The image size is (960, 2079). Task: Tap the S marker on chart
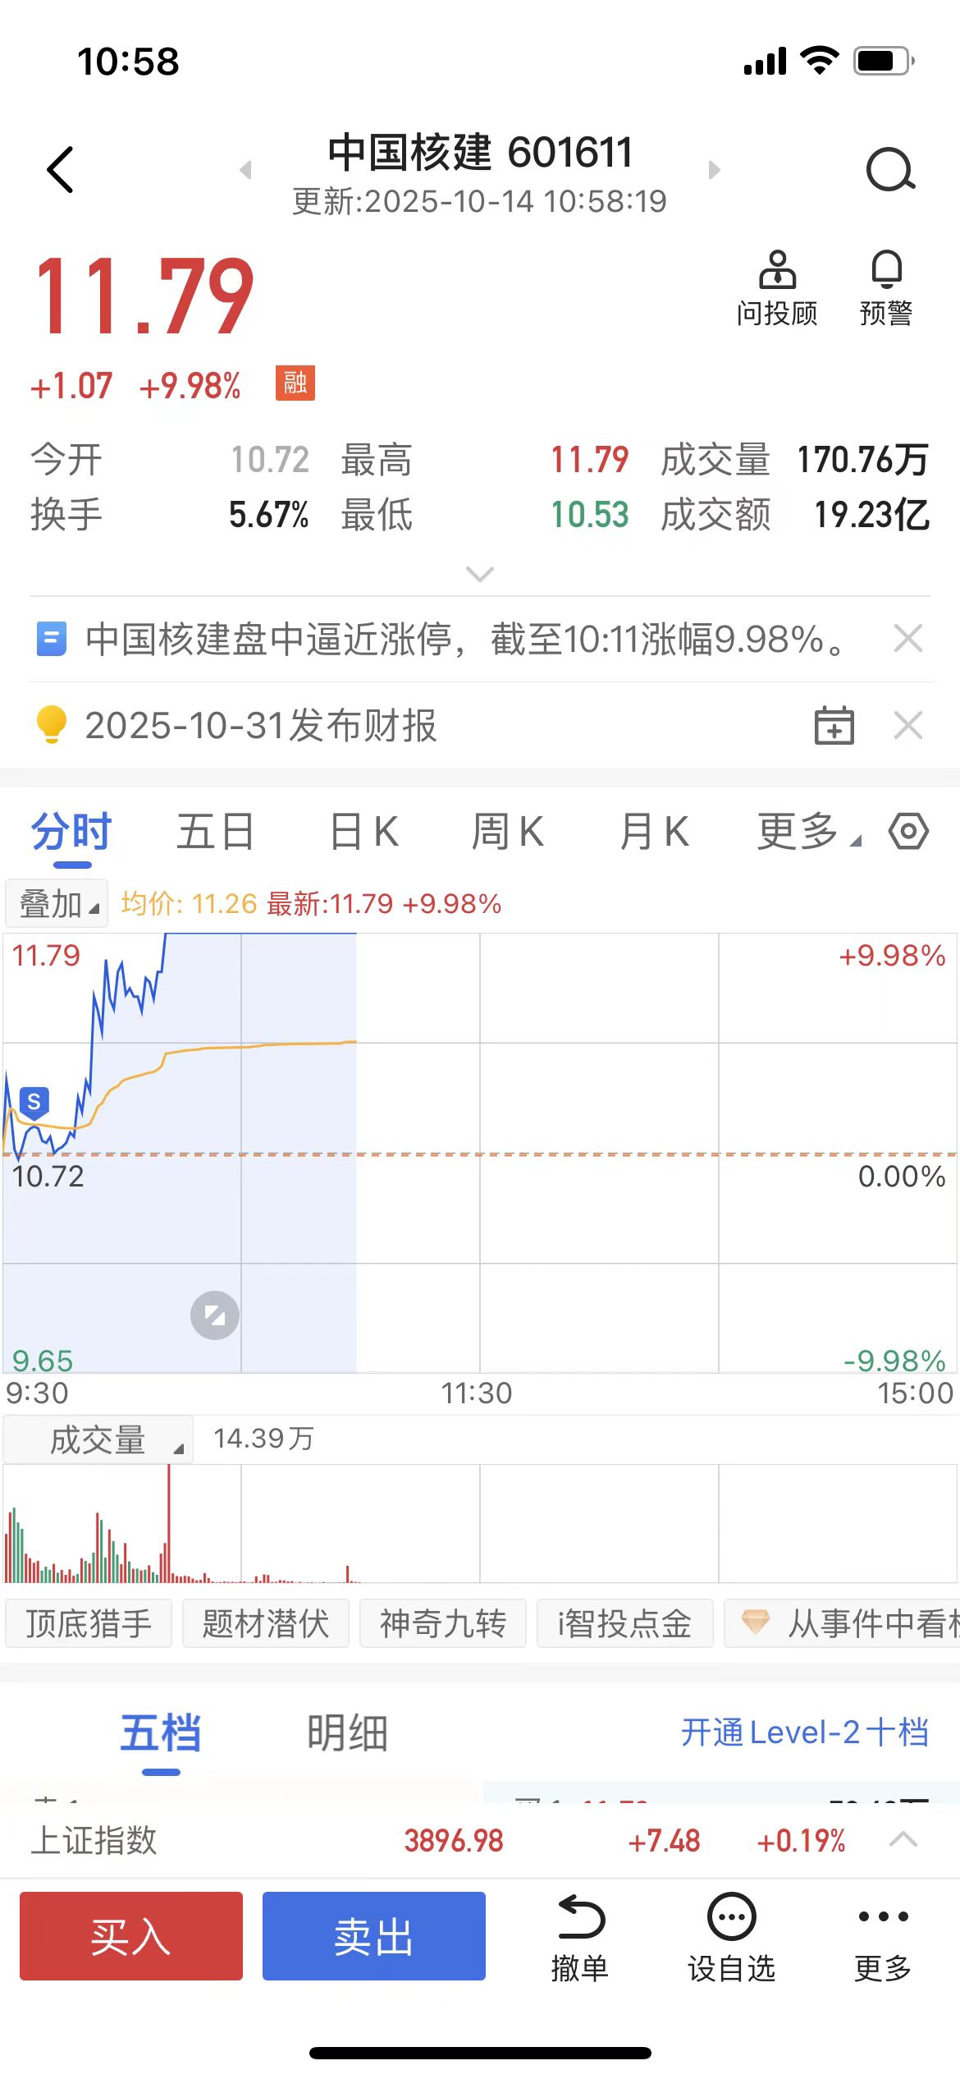click(x=34, y=1102)
